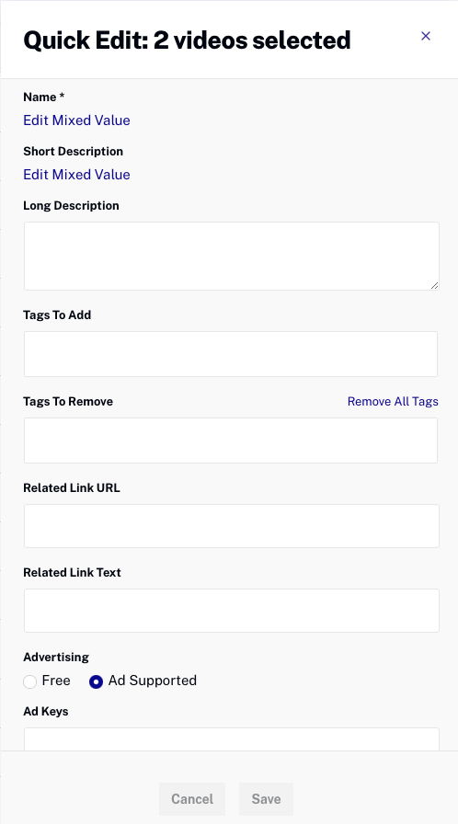Focus the Long Description text area

point(232,256)
